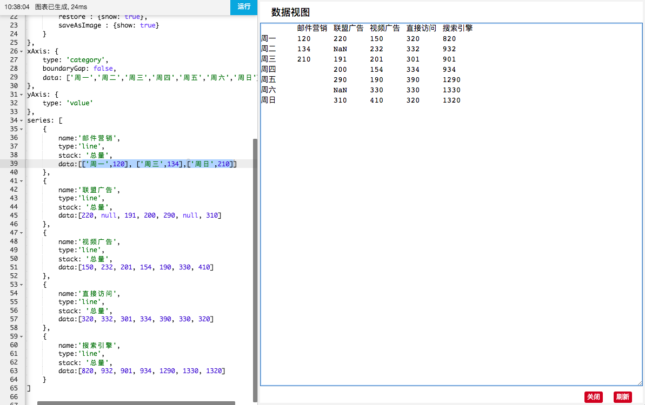Click the 周日 row label in data view

269,100
